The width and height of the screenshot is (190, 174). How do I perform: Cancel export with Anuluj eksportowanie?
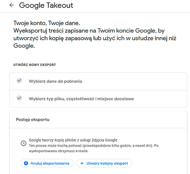[47, 163]
